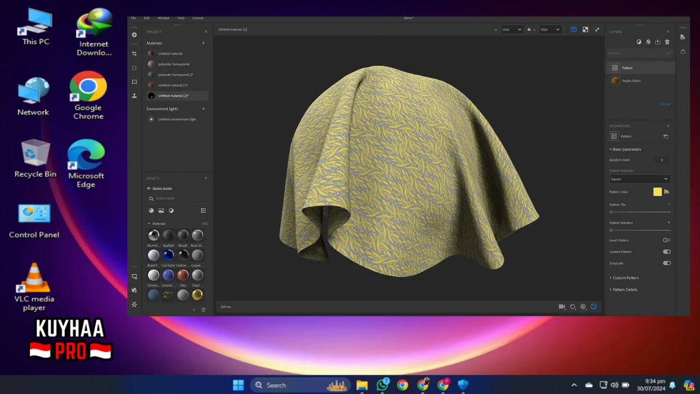Viewport: 700px width, 394px height.
Task: Click the share icon in the right sidebar
Action: (x=683, y=51)
